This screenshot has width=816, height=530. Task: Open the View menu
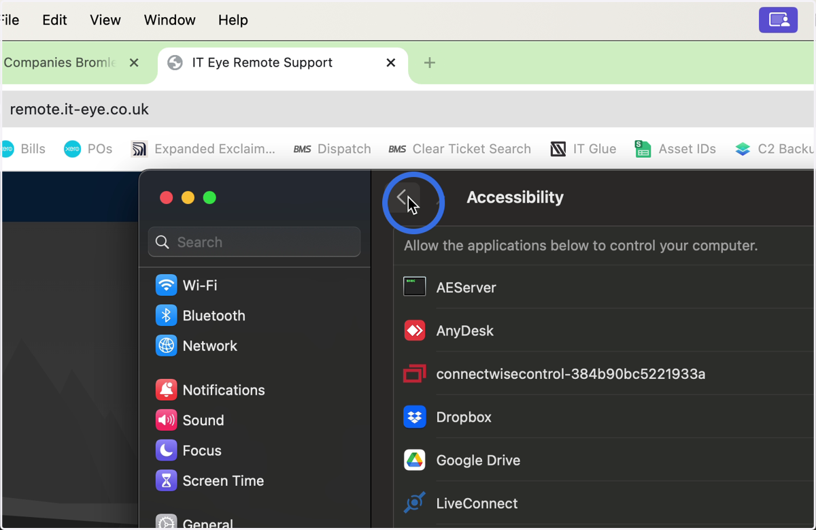(105, 20)
